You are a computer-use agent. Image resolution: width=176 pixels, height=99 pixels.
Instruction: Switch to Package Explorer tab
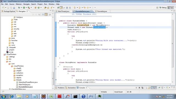[x=8, y=11]
